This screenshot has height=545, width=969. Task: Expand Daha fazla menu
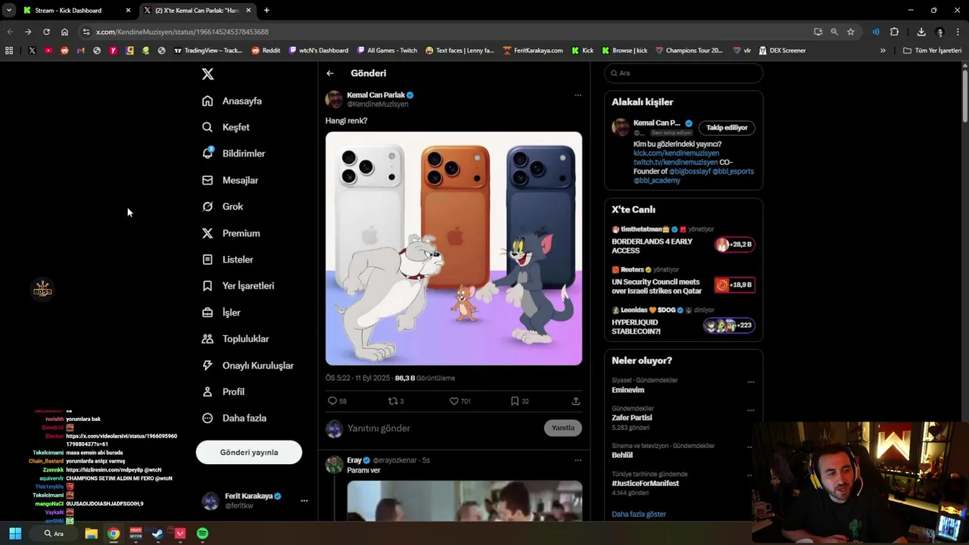(234, 418)
